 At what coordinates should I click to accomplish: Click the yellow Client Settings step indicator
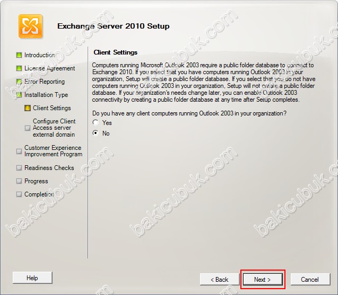(28, 108)
